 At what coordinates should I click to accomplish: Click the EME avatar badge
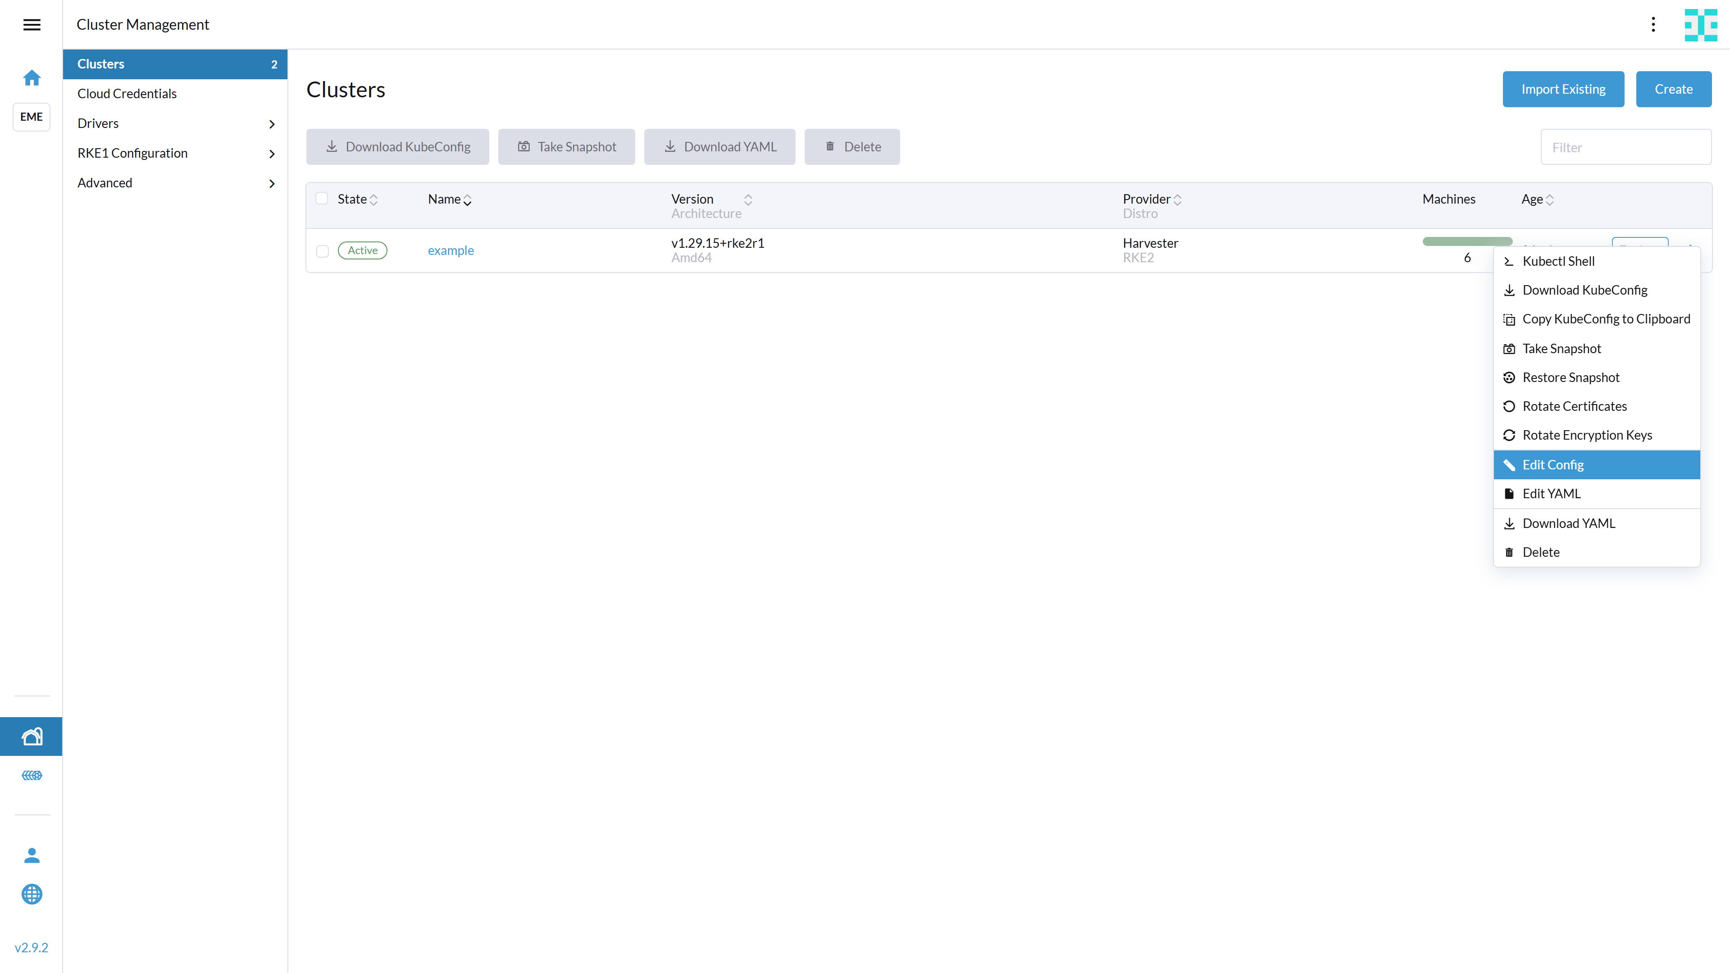tap(31, 117)
